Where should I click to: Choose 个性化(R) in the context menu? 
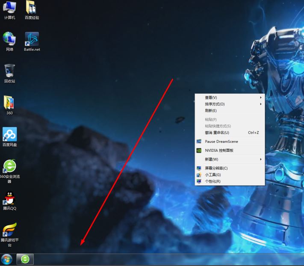click(213, 181)
